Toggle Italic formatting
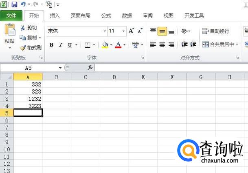This screenshot has width=248, height=173. 61,45
